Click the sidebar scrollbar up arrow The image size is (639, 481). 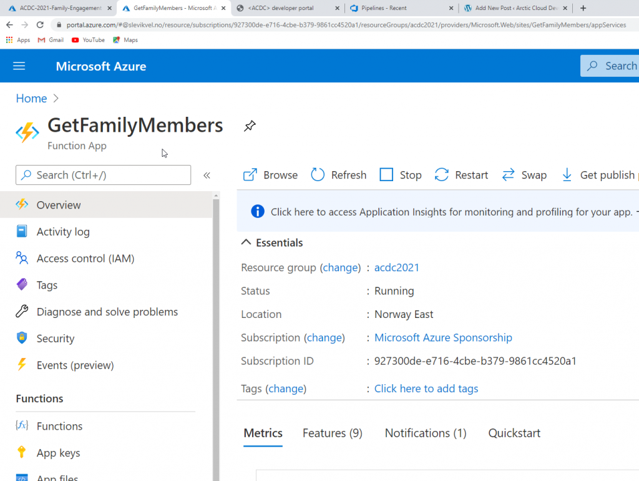click(216, 196)
